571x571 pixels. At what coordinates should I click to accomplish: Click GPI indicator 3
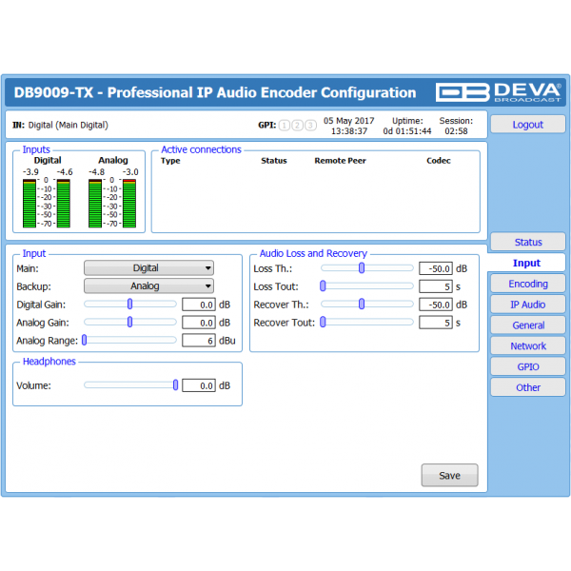[x=310, y=126]
